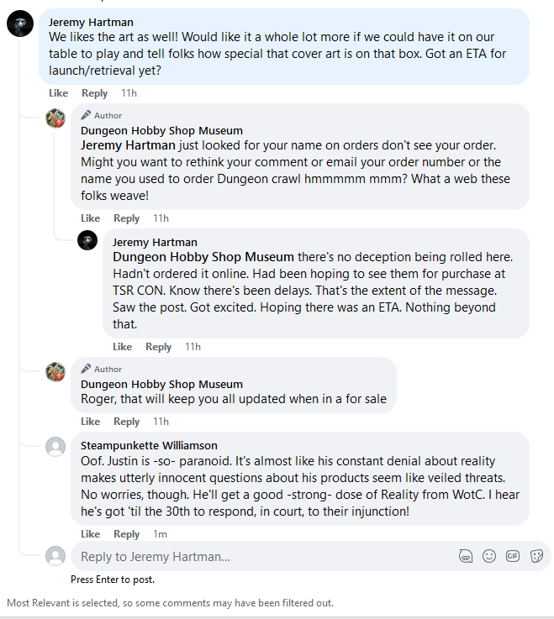Open the sticker picker in reply box
554x619 pixels.
click(x=536, y=556)
